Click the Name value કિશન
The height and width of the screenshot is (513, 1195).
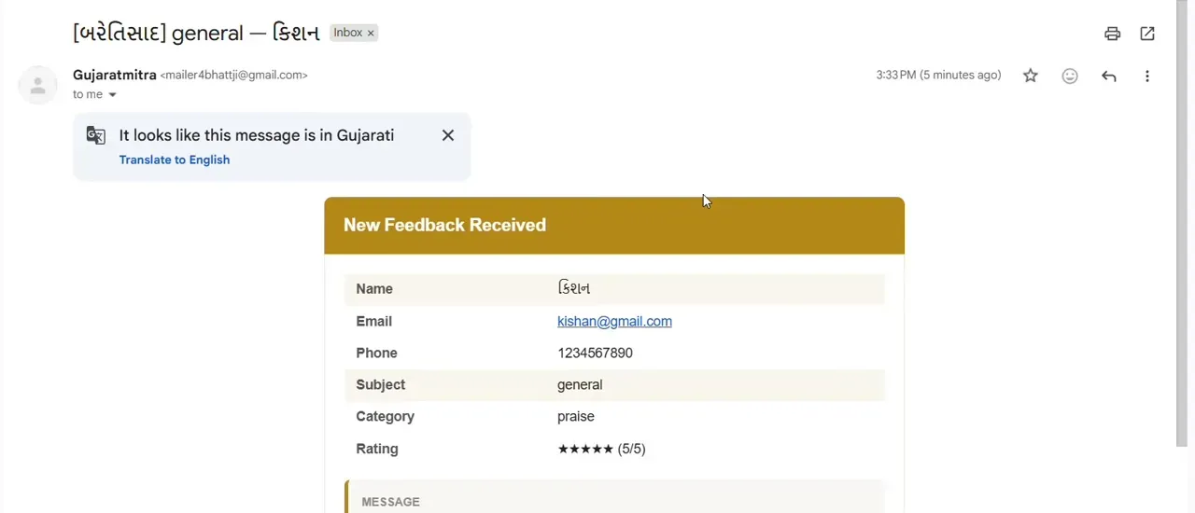pyautogui.click(x=574, y=288)
